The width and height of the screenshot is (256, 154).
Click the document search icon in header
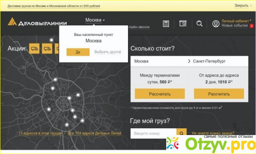pos(183,24)
